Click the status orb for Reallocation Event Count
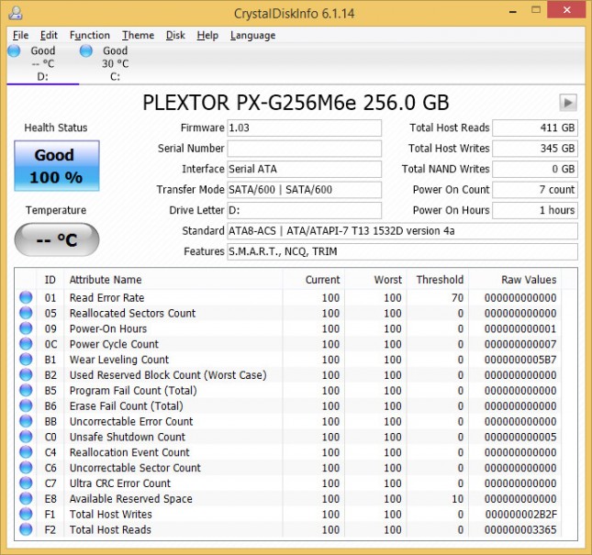 coord(26,452)
